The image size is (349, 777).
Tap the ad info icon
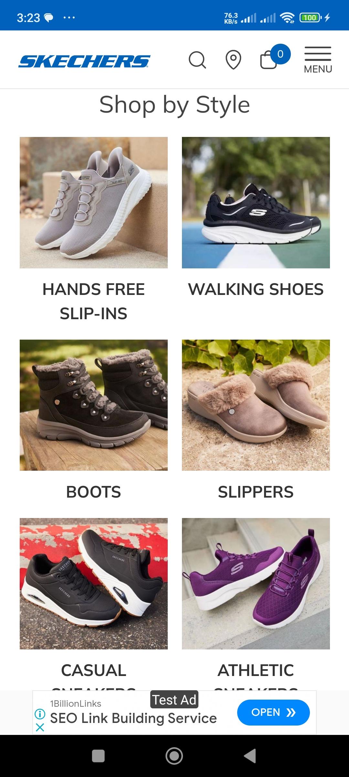[x=40, y=714]
